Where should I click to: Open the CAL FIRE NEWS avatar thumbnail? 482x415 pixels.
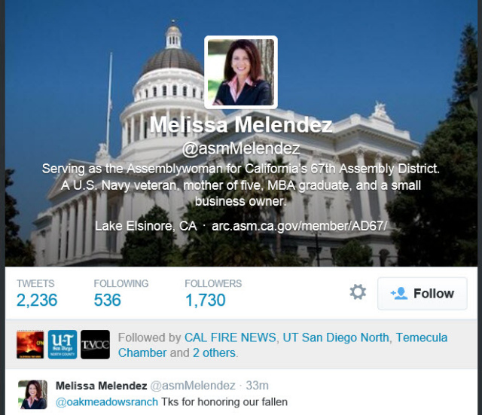point(30,344)
